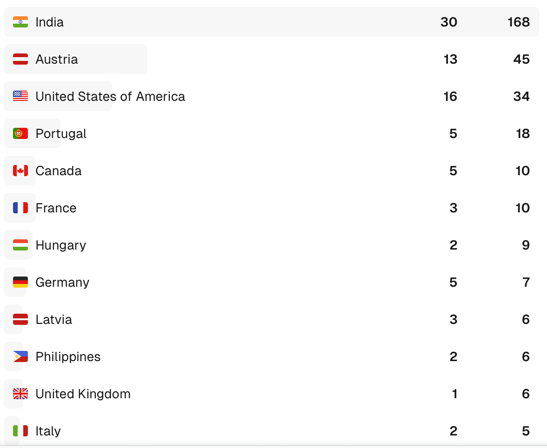Click the Portugal row's value 18
Image resolution: width=547 pixels, height=448 pixels.
523,133
